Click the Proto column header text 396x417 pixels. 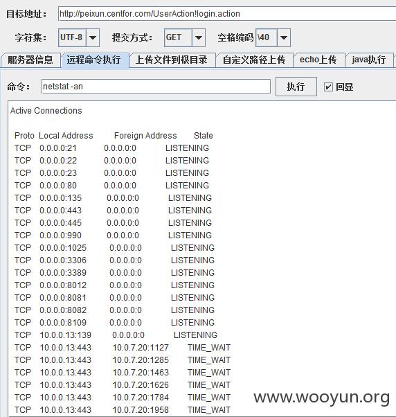[x=24, y=136]
